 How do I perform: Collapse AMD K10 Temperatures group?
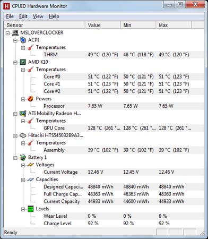(x=23, y=70)
